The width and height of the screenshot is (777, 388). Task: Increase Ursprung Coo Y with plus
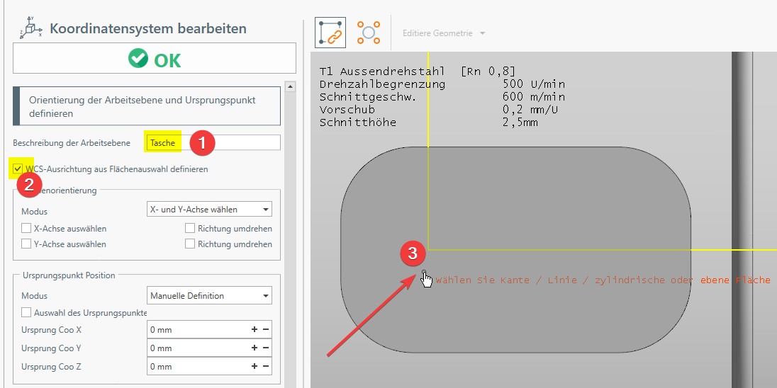click(x=255, y=348)
